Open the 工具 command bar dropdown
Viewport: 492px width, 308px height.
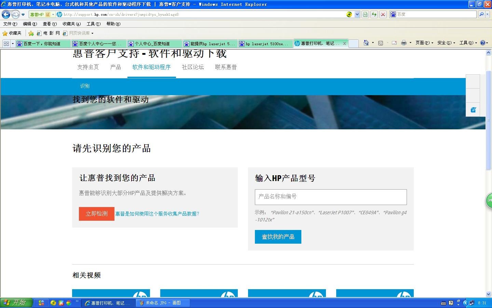pos(468,43)
